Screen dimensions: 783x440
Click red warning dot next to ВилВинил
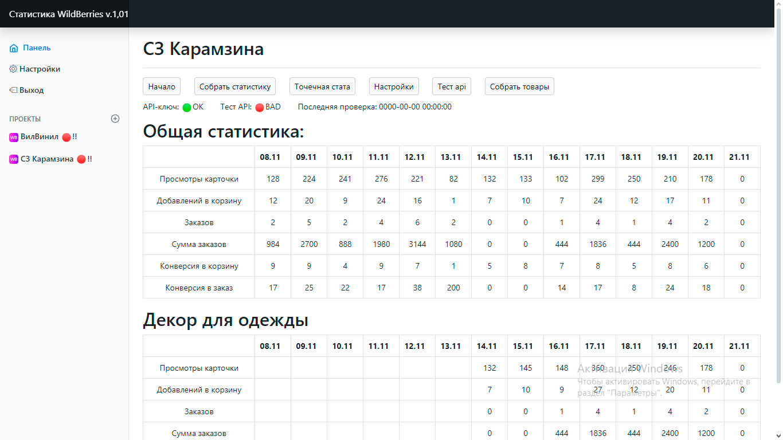click(x=66, y=137)
